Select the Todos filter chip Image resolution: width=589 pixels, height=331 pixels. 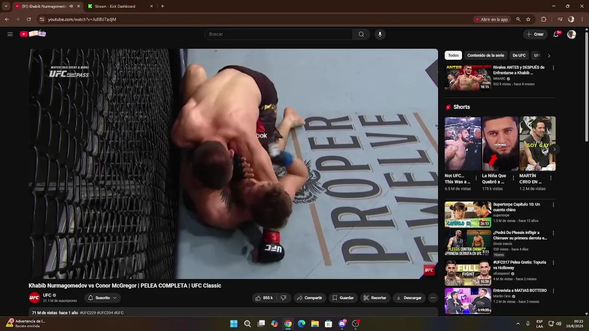point(453,55)
